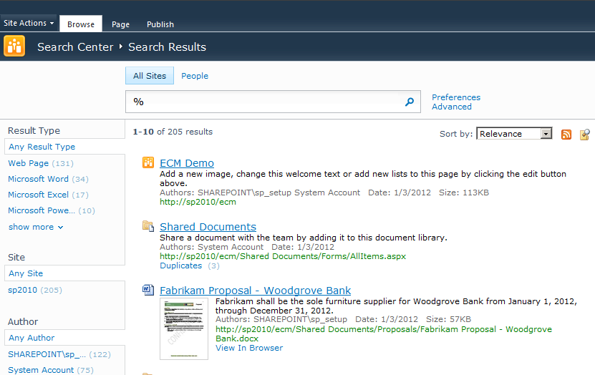The width and height of the screenshot is (595, 375).
Task: Filter by SHAREPOINT\sp_... author
Action: coord(47,354)
